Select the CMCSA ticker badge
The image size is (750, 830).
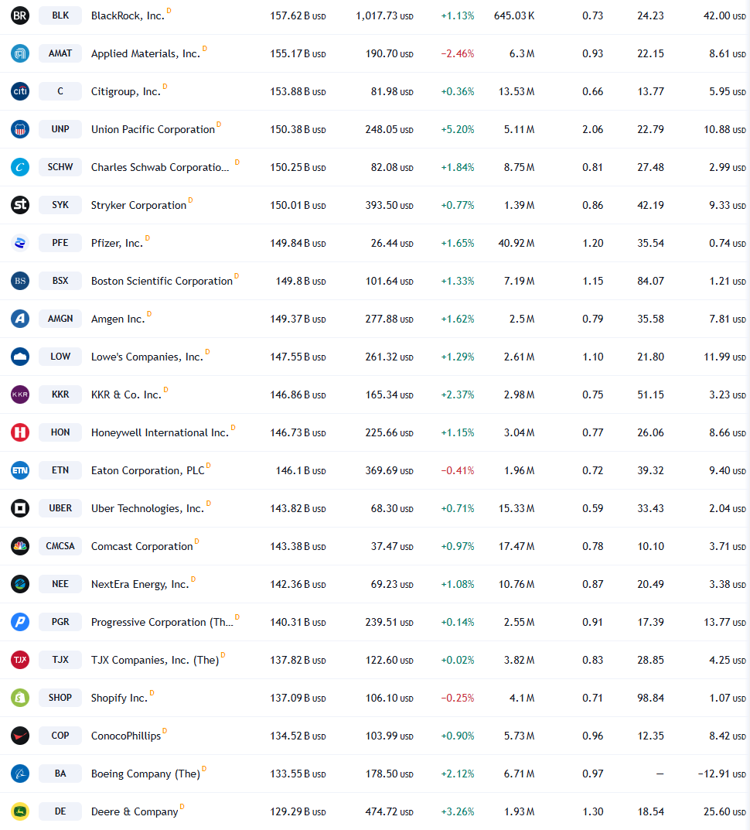pyautogui.click(x=60, y=546)
